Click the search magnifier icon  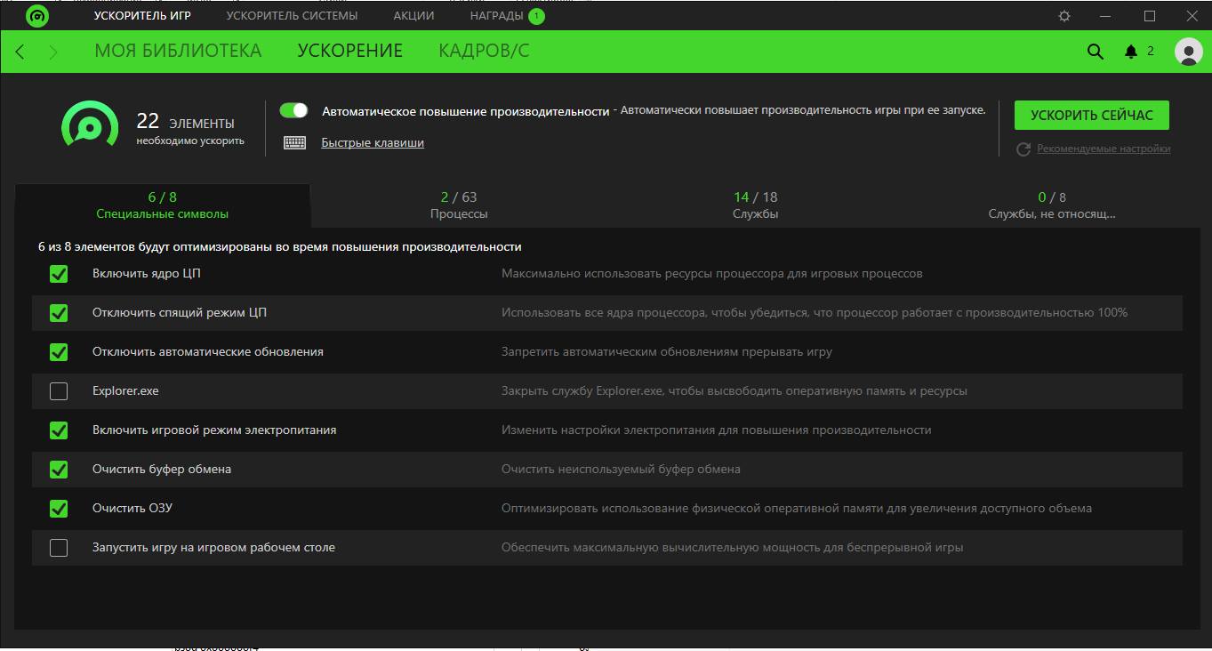(x=1095, y=52)
